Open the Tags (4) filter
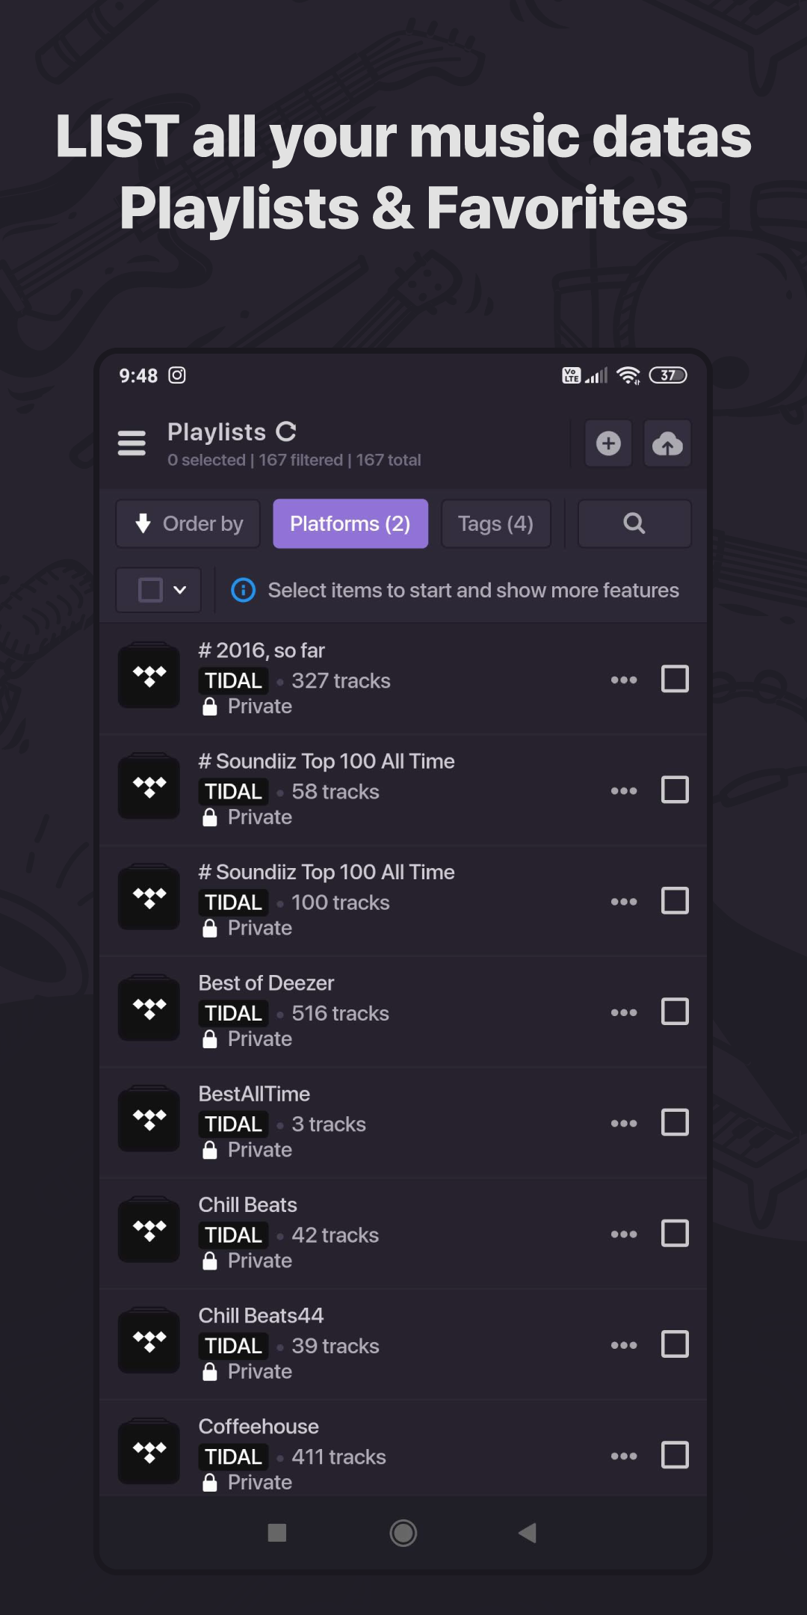 (495, 523)
